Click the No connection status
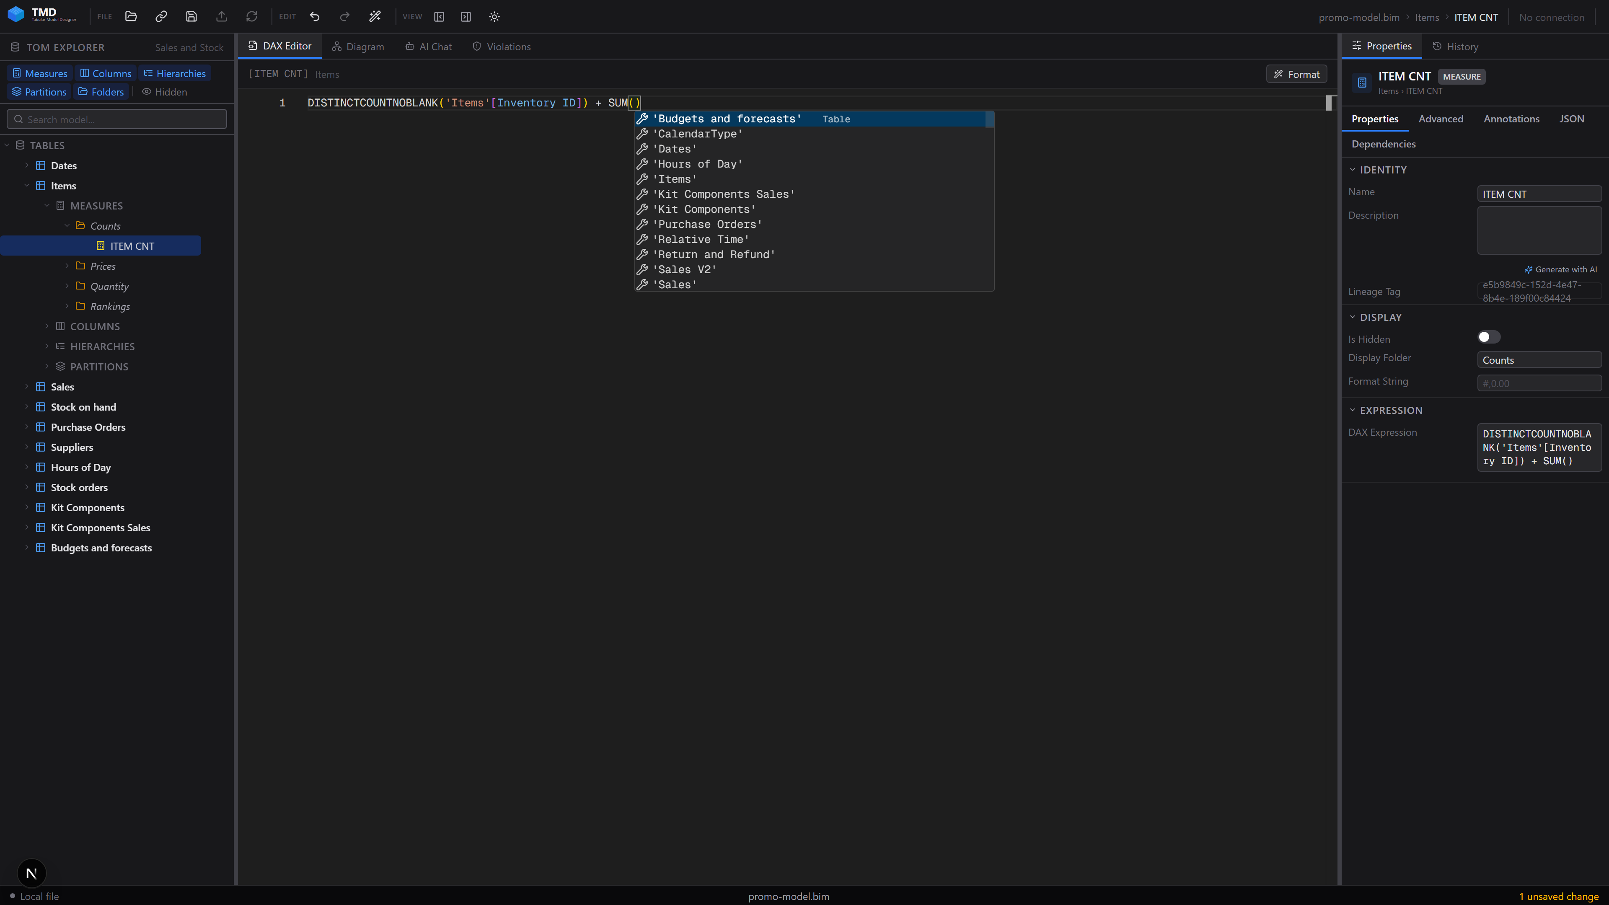 click(x=1552, y=18)
